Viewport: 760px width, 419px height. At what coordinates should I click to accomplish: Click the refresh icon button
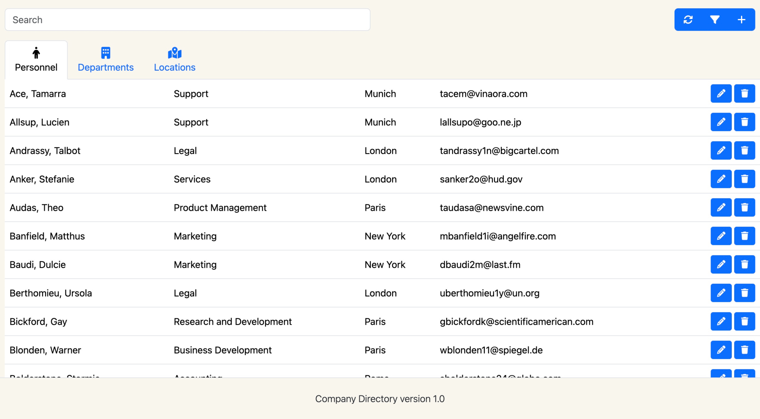688,20
